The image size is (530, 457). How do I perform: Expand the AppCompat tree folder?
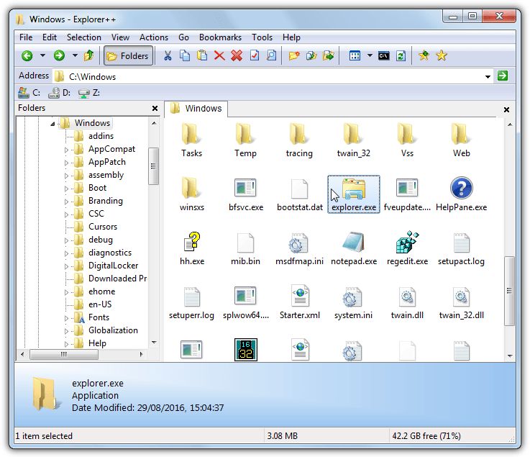click(x=67, y=150)
